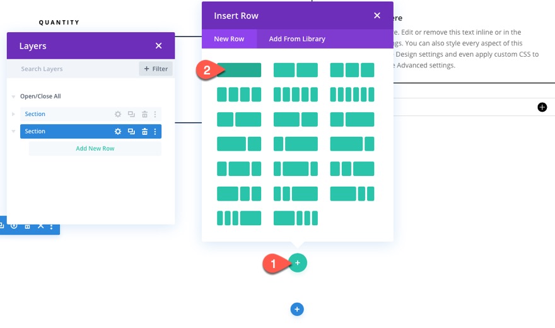The height and width of the screenshot is (328, 555).
Task: Select the New Row tab
Action: [x=229, y=39]
